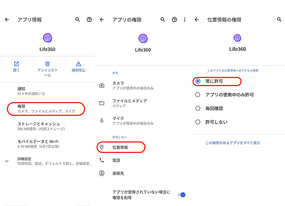Open 権限 permissions row
Image resolution: width=285 pixels, height=206 pixels.
tap(48, 109)
